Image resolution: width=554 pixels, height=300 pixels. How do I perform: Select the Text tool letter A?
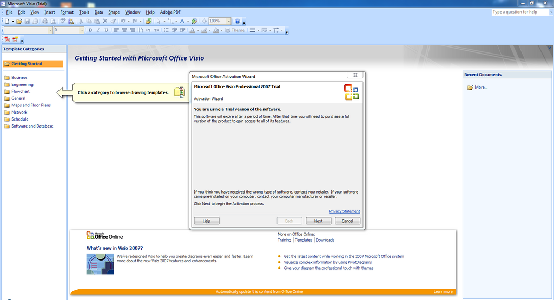[x=182, y=21]
